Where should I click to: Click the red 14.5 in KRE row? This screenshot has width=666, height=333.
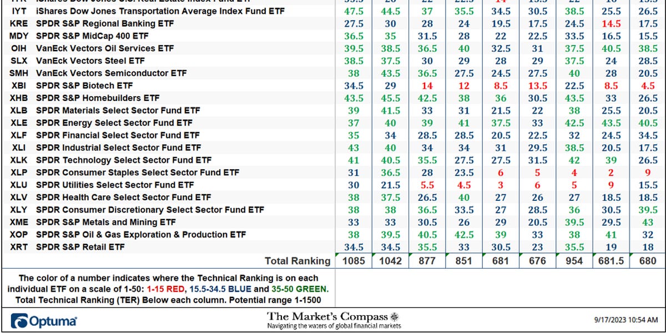[610, 23]
